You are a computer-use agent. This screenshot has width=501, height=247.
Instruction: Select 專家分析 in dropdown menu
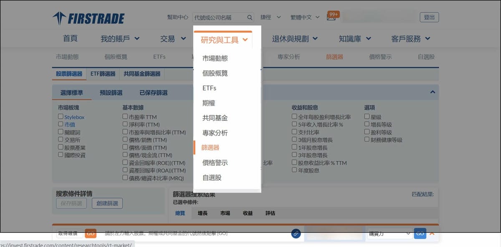click(x=215, y=133)
